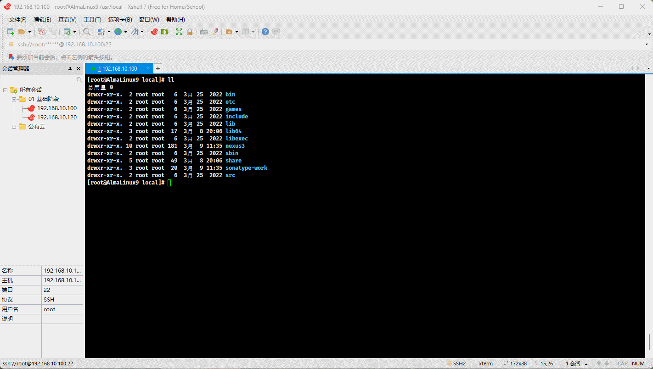The width and height of the screenshot is (653, 369).
Task: Pin the session manager panel
Action: pyautogui.click(x=70, y=68)
